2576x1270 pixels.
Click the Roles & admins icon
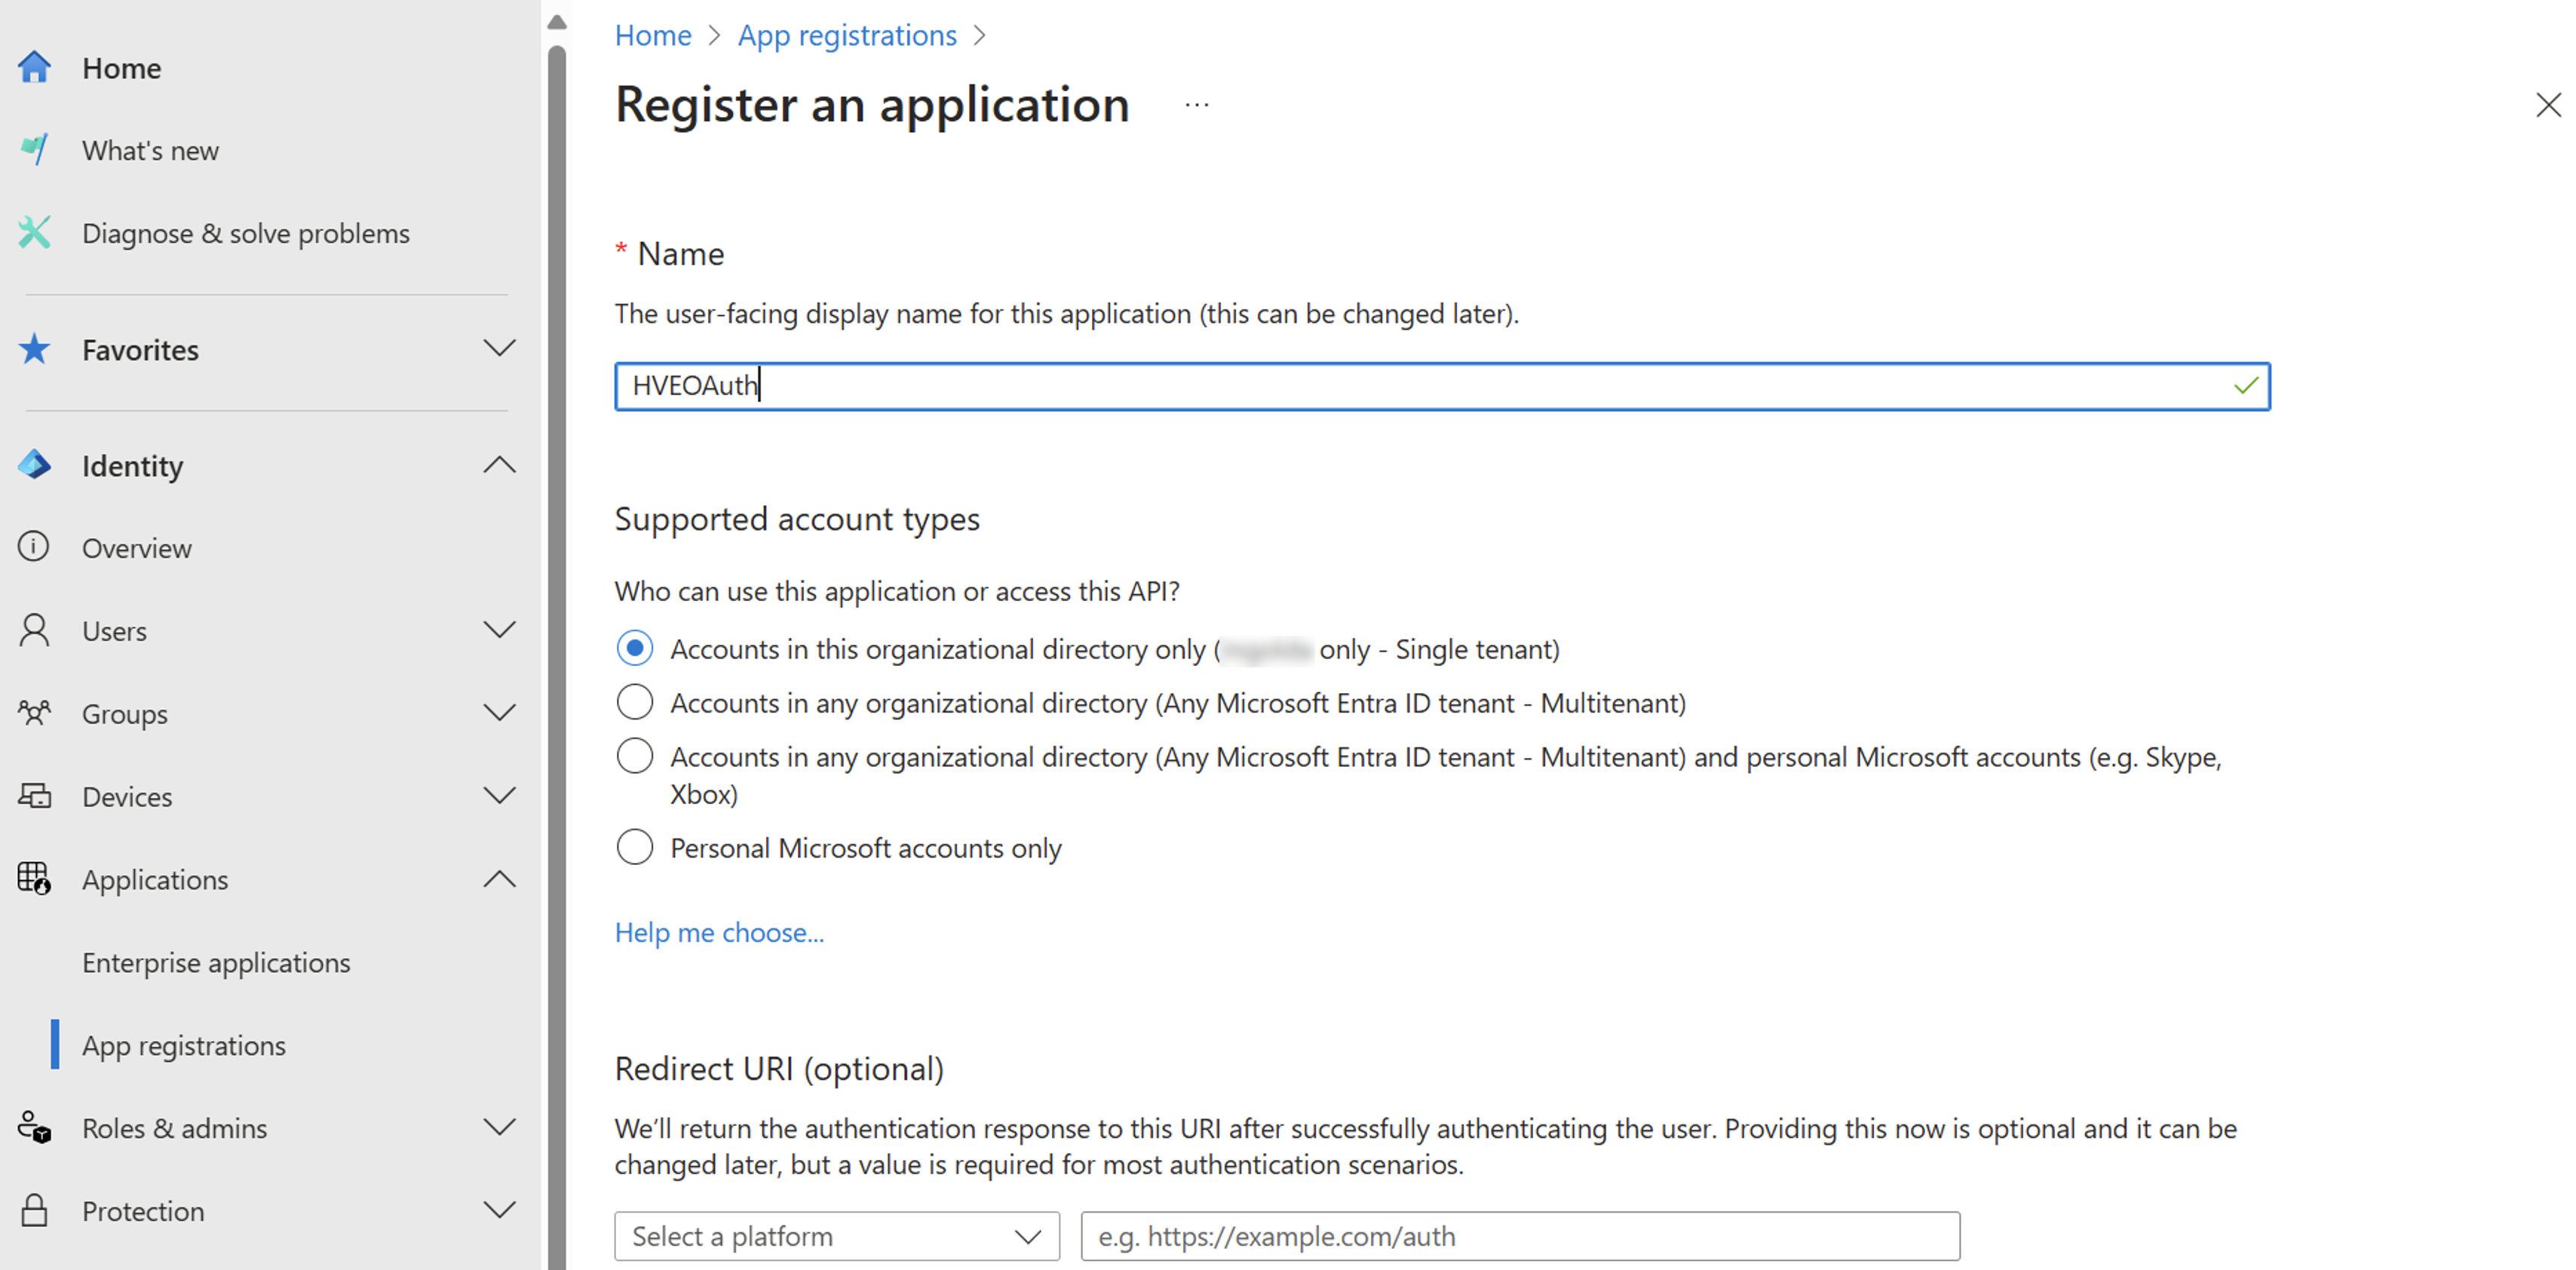(34, 1127)
